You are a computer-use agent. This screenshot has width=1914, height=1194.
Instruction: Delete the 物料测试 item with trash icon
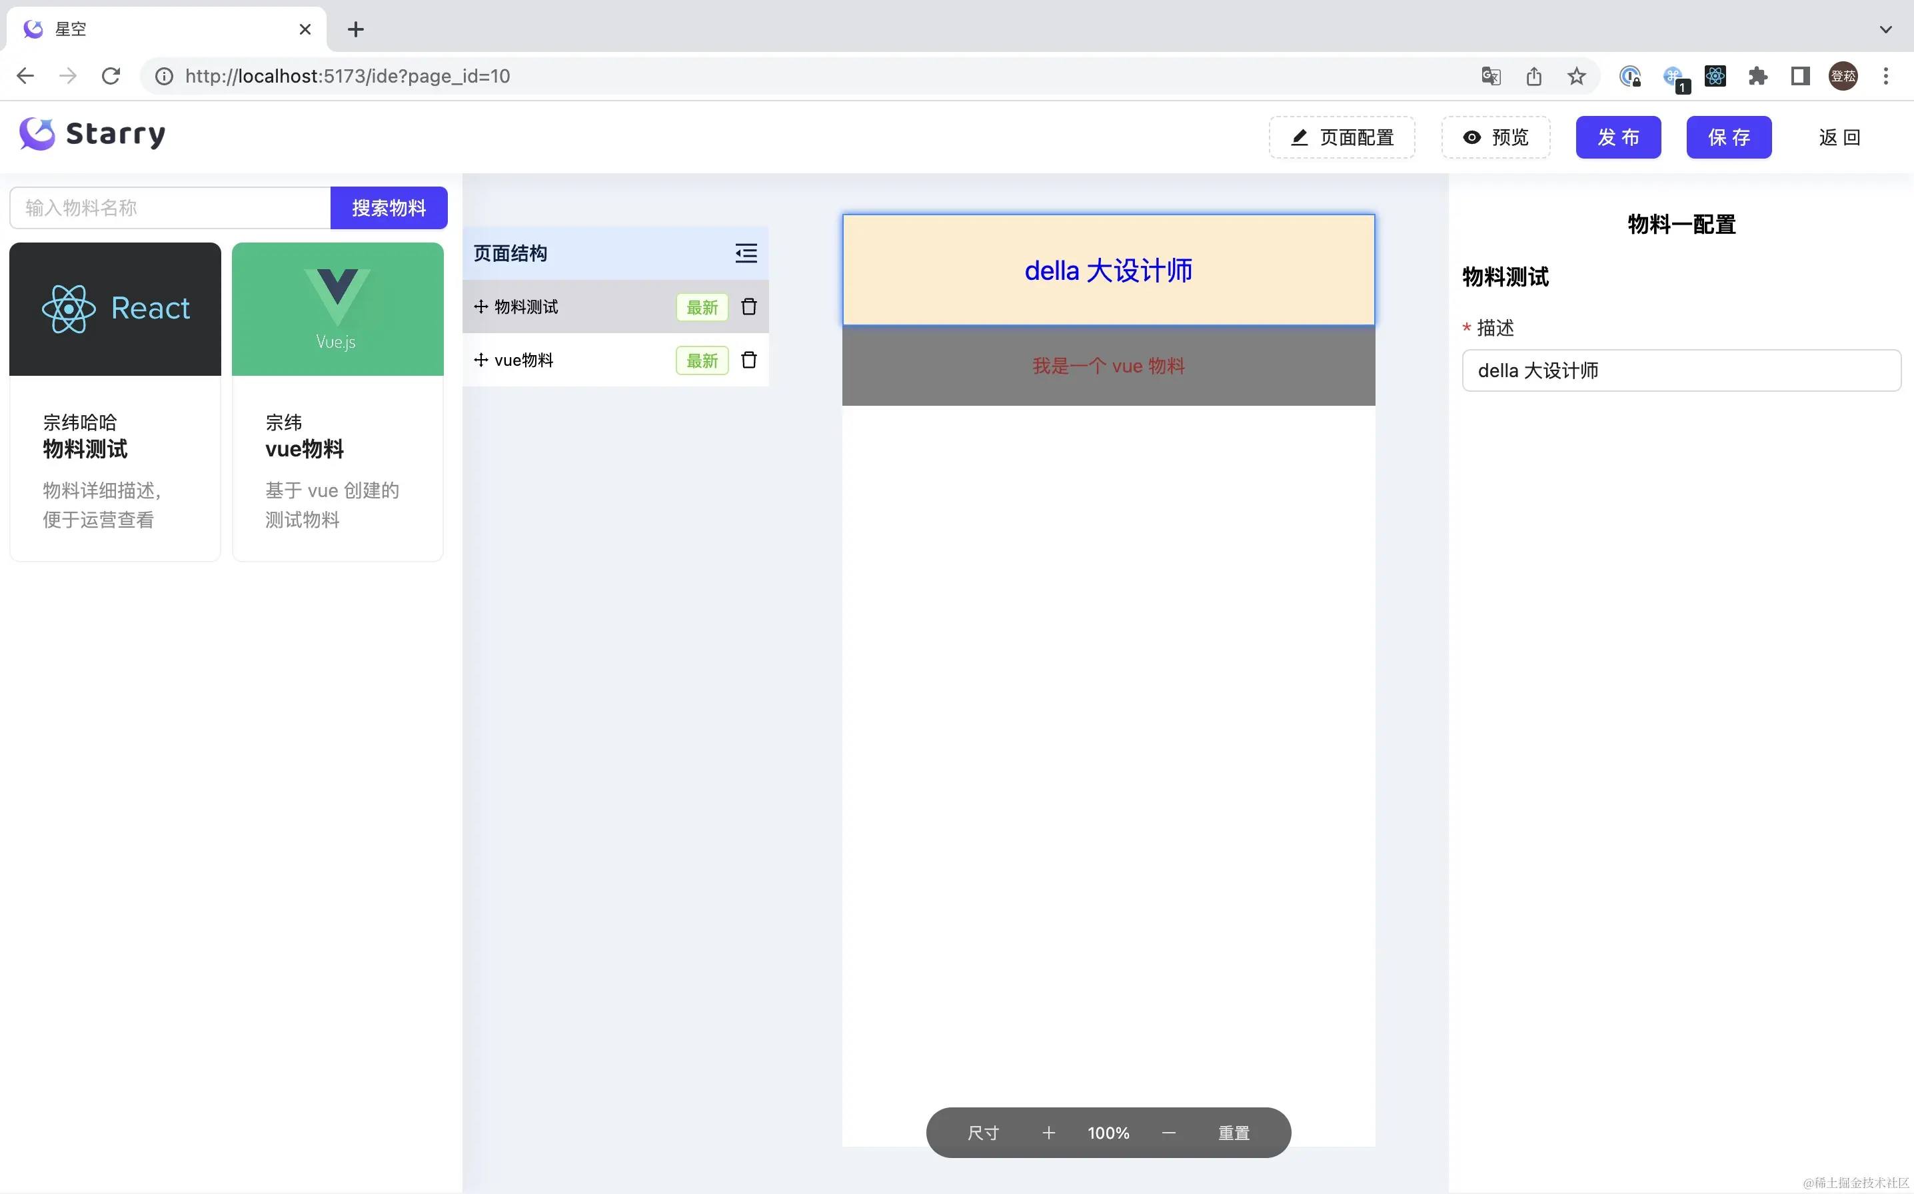coord(748,306)
